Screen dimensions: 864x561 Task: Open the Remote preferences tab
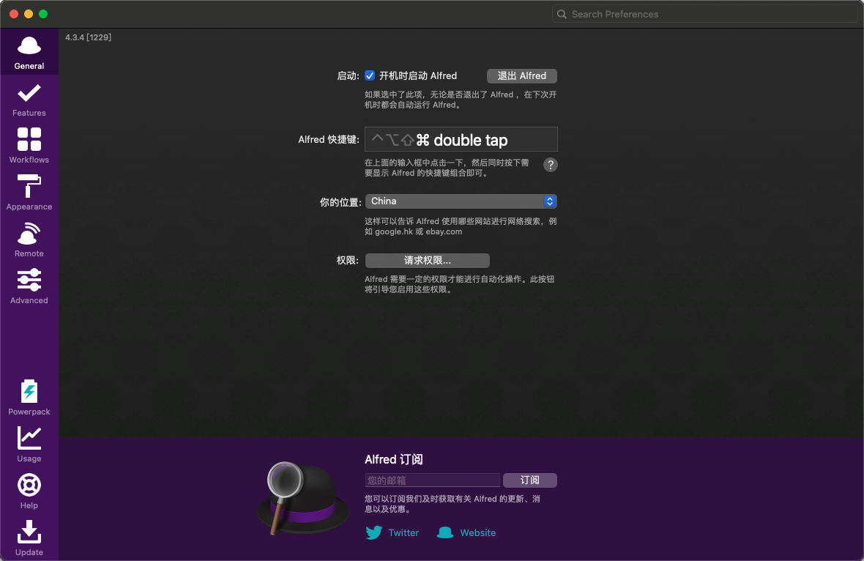click(29, 239)
